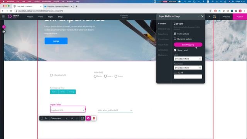Image resolution: width=247 pixels, height=139 pixels.
Task: Bookmark page with star icon
Action: (x=210, y=11)
